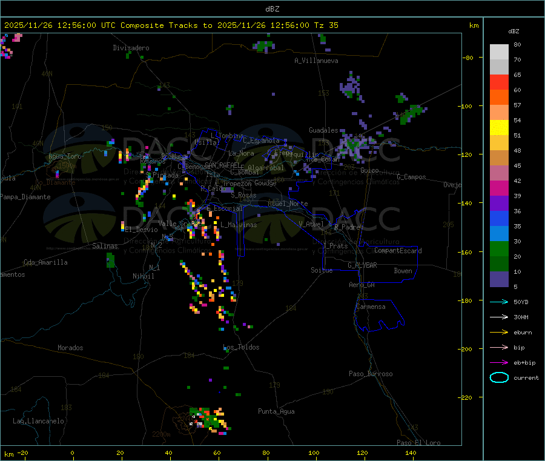Click the 'current' legend text

click(526, 377)
